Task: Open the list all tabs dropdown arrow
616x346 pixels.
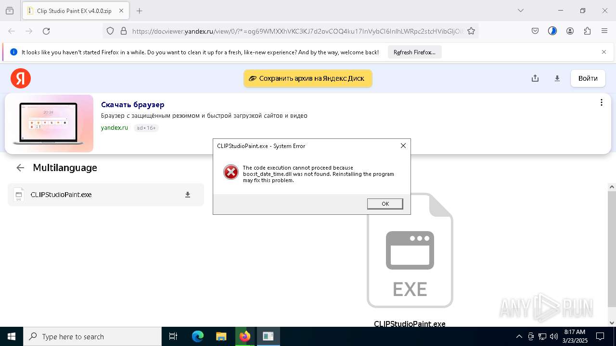Action: [520, 11]
